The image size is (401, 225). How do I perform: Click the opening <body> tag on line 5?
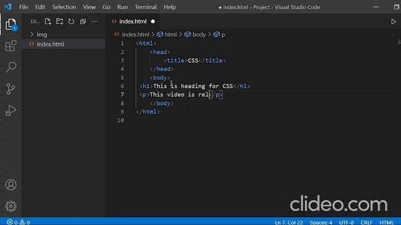coord(160,77)
